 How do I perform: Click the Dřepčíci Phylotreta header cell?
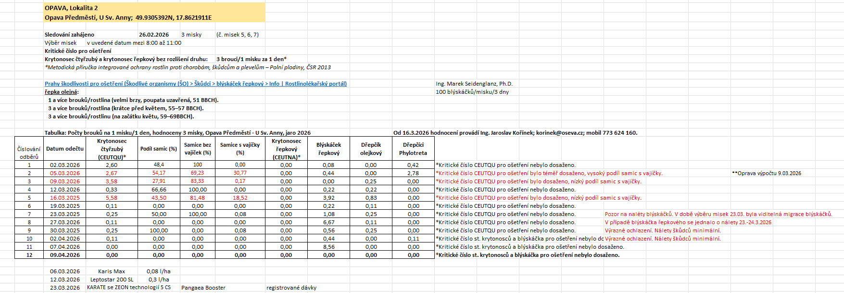pos(413,149)
